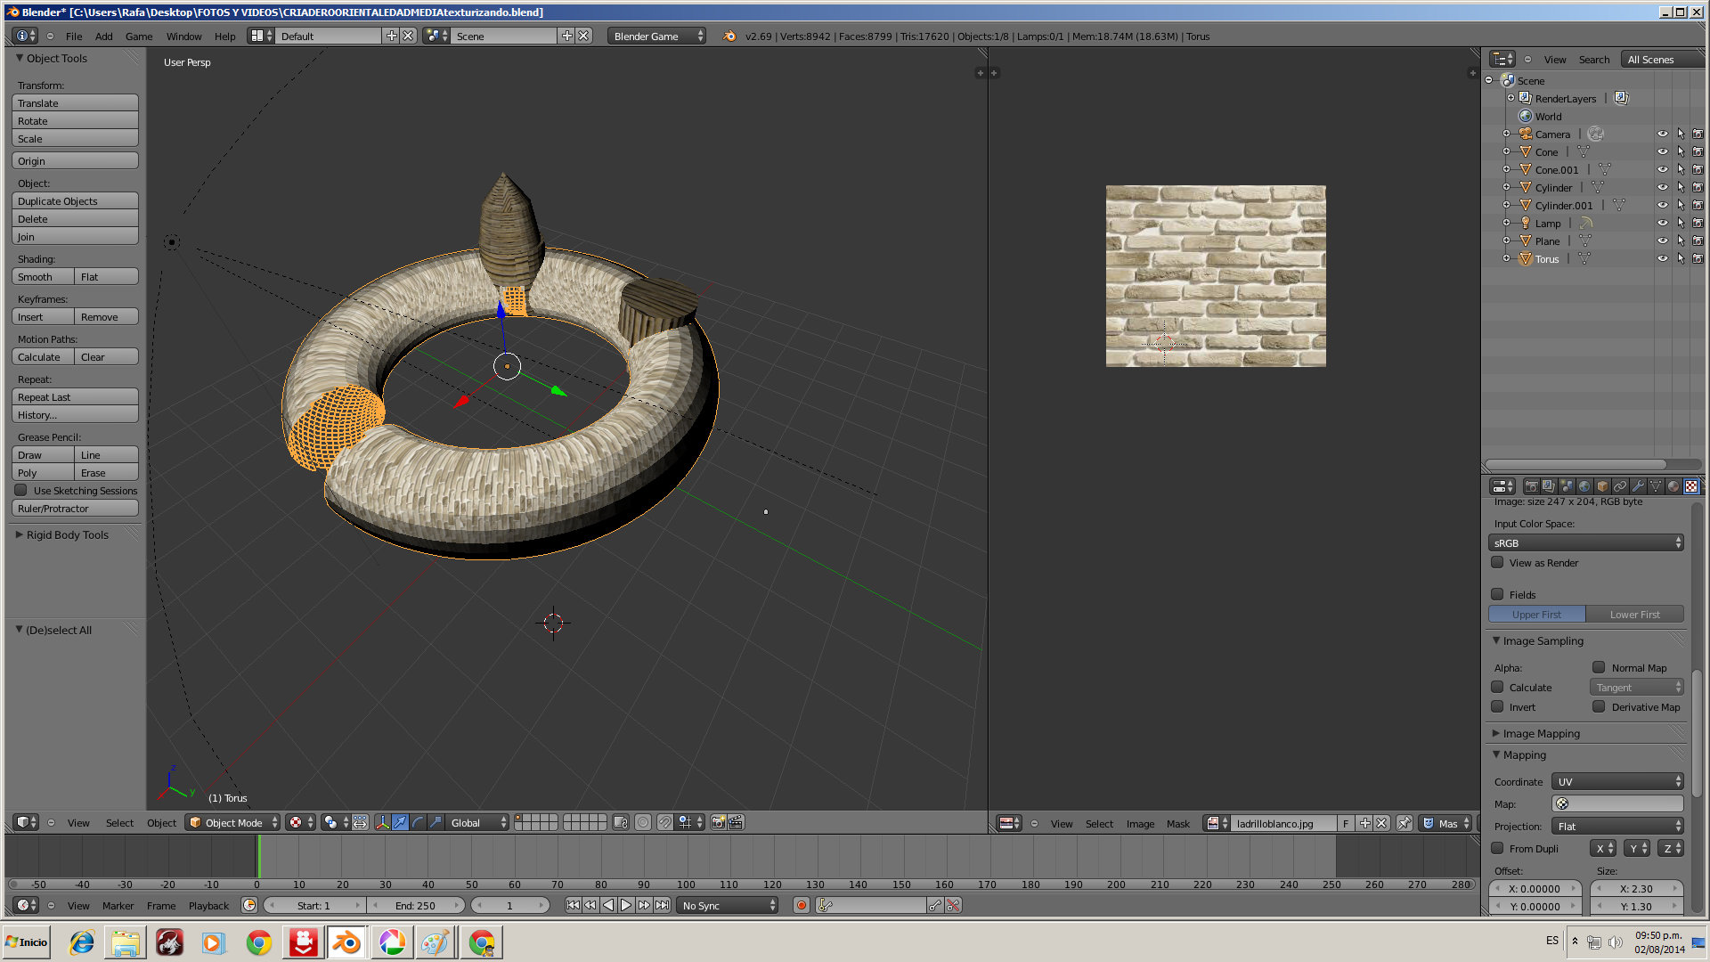Image resolution: width=1710 pixels, height=962 pixels.
Task: Click the OpenGL render camera icon
Action: (x=718, y=823)
